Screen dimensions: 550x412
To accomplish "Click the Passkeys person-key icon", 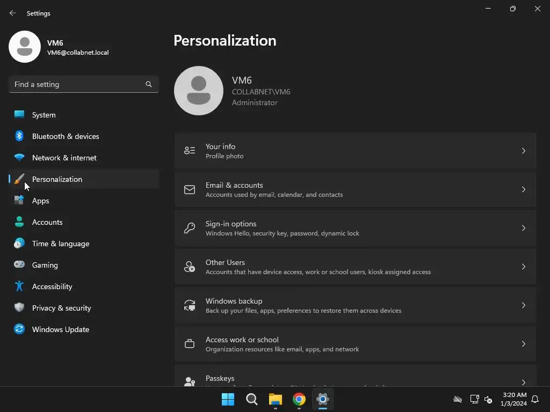I will click(x=190, y=381).
